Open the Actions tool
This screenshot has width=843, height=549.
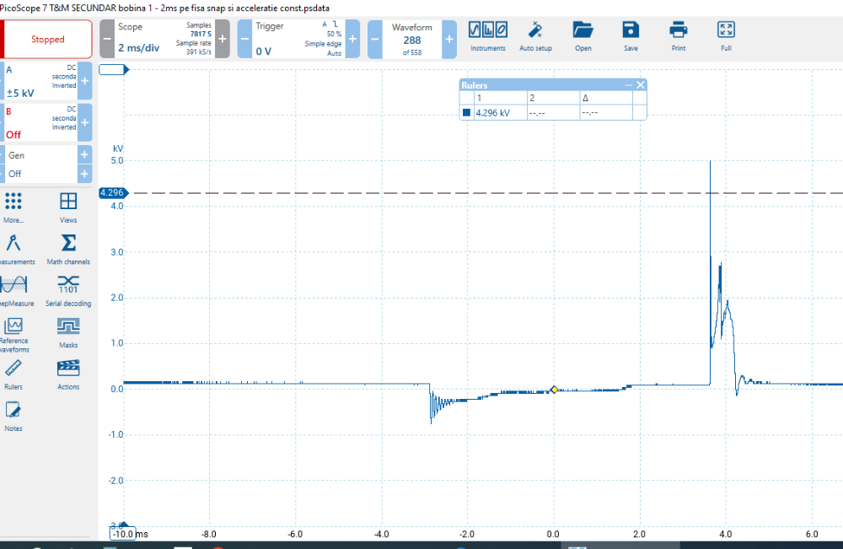click(69, 372)
